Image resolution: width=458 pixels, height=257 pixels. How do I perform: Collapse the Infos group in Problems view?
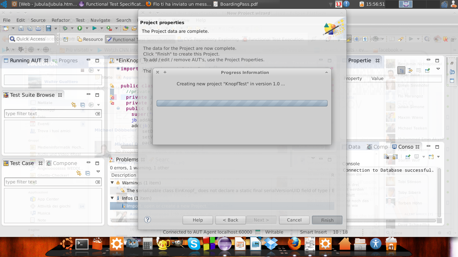[112, 198]
